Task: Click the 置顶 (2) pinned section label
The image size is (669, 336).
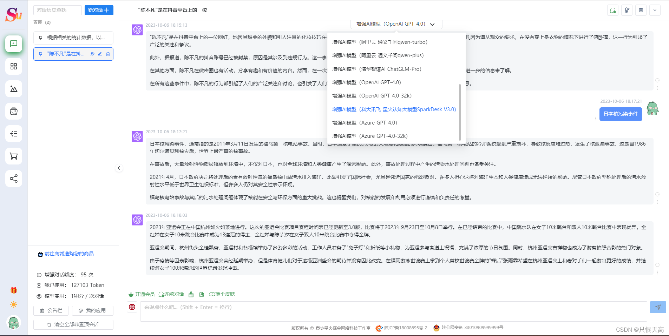Action: pyautogui.click(x=42, y=22)
